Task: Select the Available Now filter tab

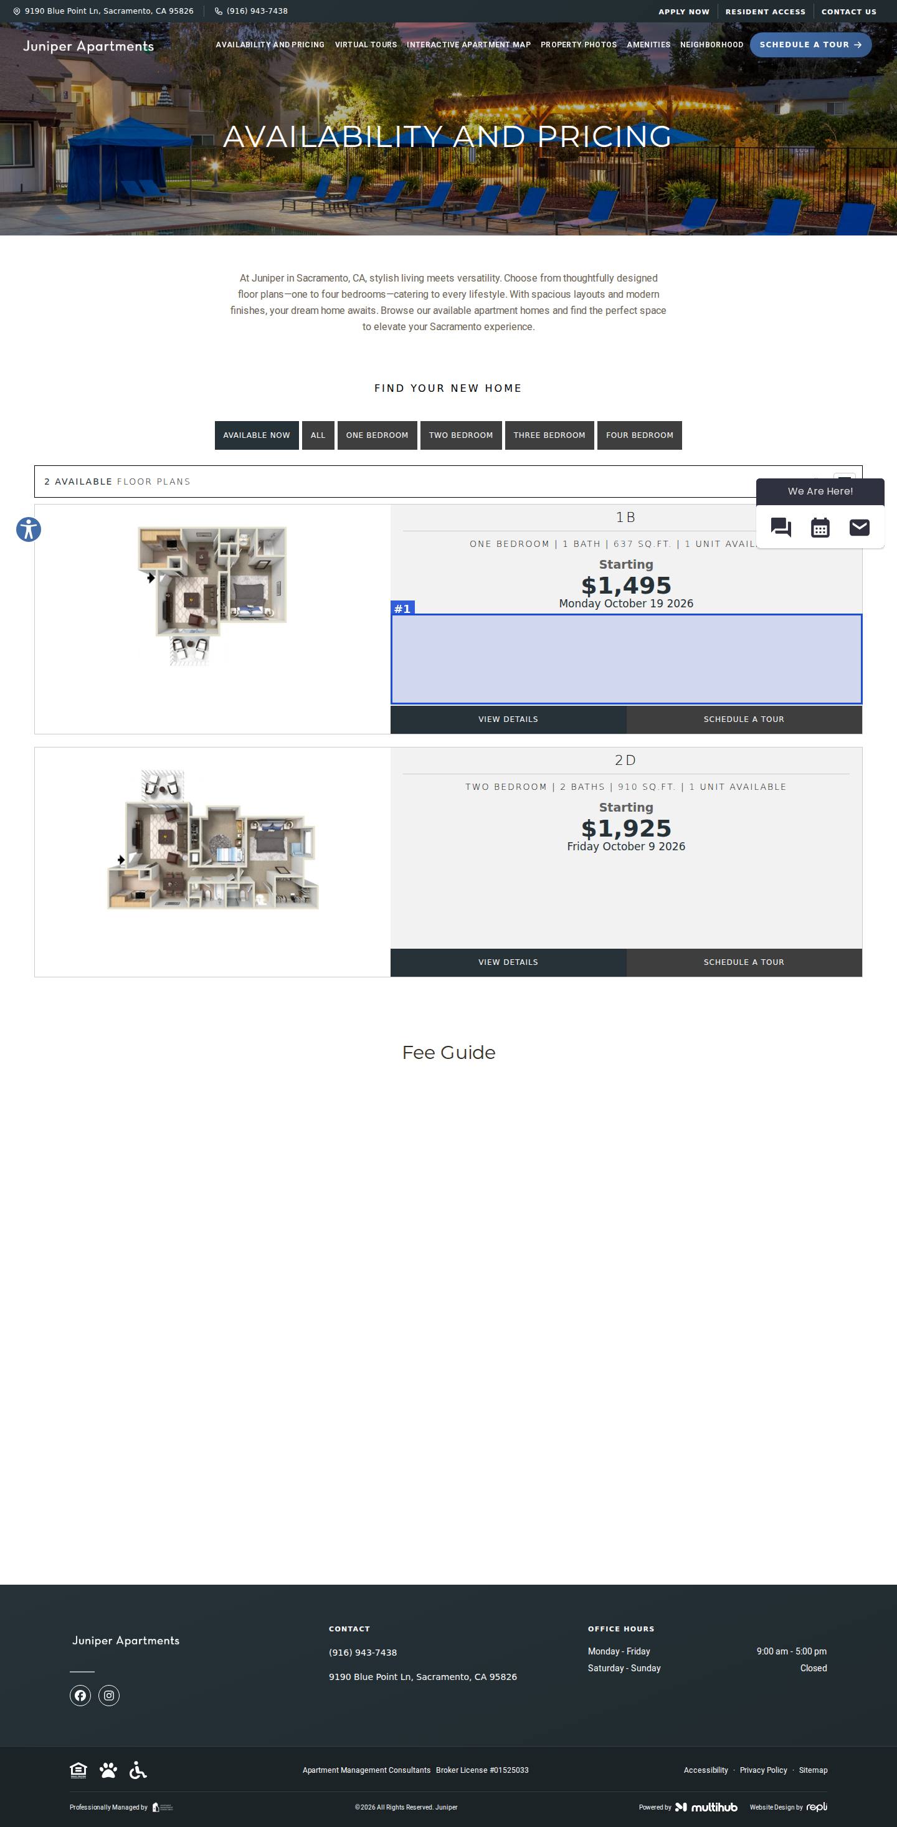Action: point(257,435)
